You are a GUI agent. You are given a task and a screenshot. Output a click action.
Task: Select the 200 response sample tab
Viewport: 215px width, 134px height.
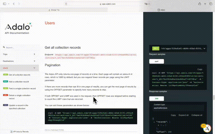tap(156, 99)
